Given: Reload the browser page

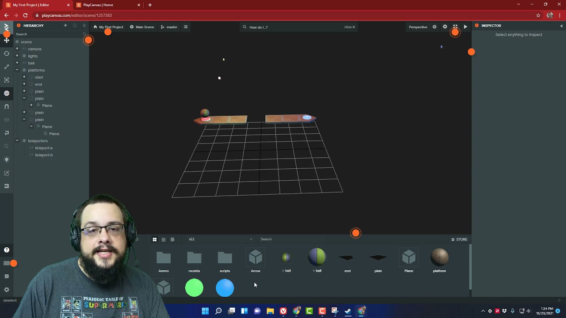Looking at the screenshot, I should click(25, 15).
